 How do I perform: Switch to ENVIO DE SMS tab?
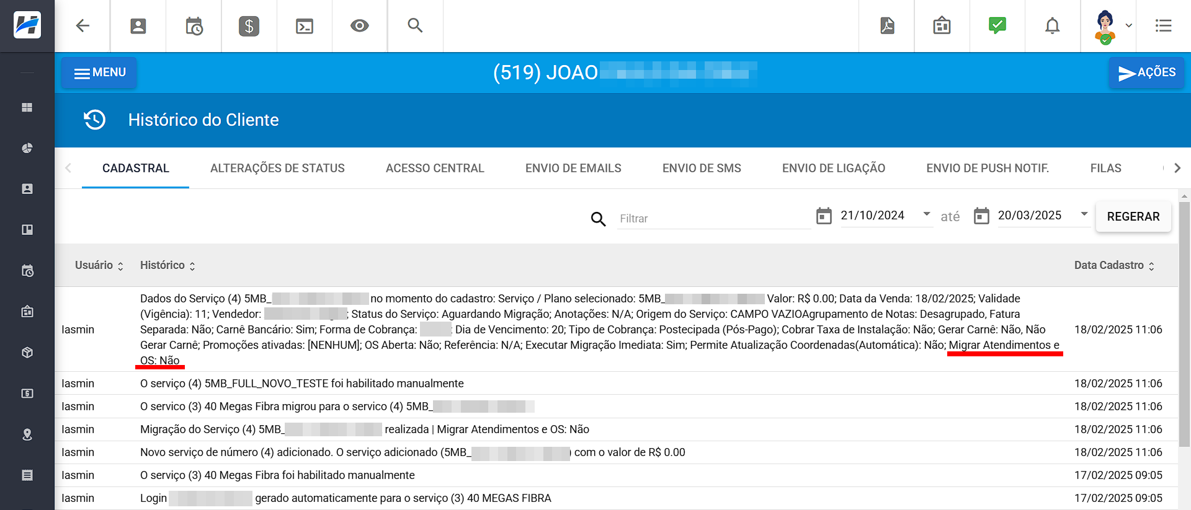702,168
